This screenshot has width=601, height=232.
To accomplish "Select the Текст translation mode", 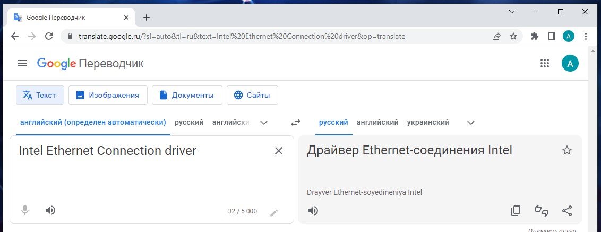I will point(40,95).
